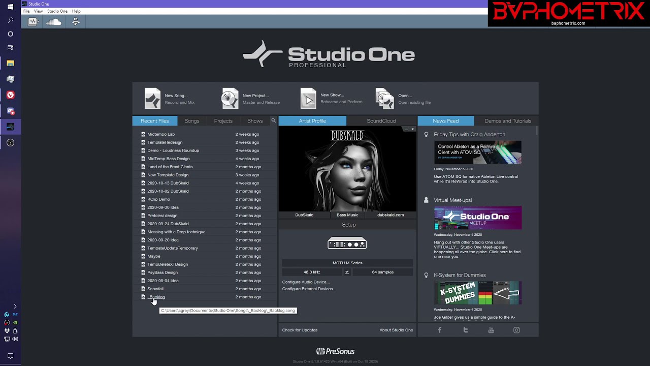Screen dimensions: 650x366
Task: Switch to the Shows tab
Action: 255,121
